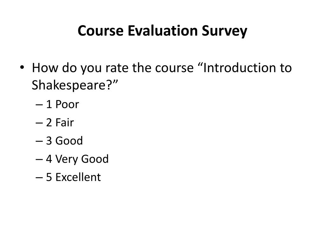Click the dash before 3 Good

39,141
